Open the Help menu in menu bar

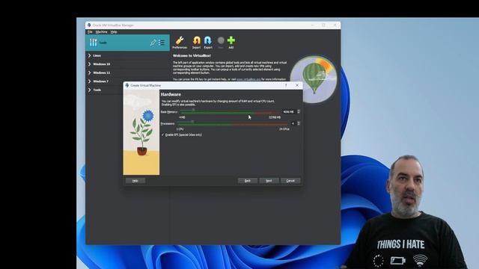[x=114, y=31]
